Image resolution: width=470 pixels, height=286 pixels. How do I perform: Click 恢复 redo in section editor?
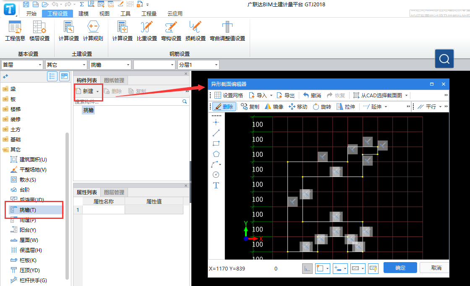point(336,95)
